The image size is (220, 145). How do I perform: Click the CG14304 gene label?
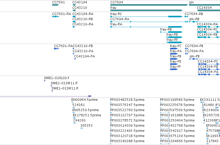[x=204, y=8]
